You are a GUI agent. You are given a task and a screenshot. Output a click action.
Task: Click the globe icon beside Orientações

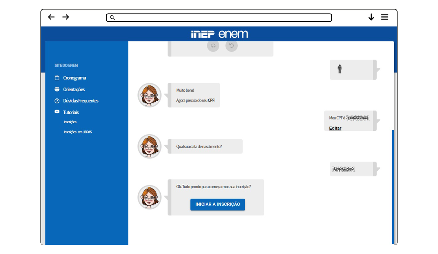[x=57, y=89]
